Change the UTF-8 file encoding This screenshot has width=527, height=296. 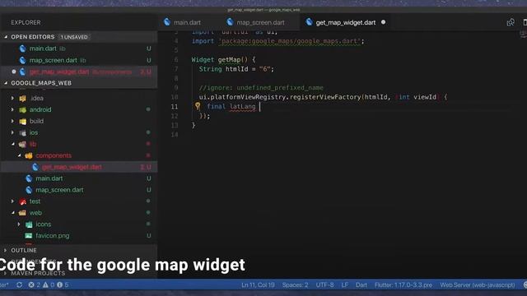tap(324, 285)
